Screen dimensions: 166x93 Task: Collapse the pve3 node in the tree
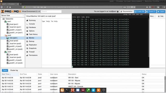pos(4,52)
